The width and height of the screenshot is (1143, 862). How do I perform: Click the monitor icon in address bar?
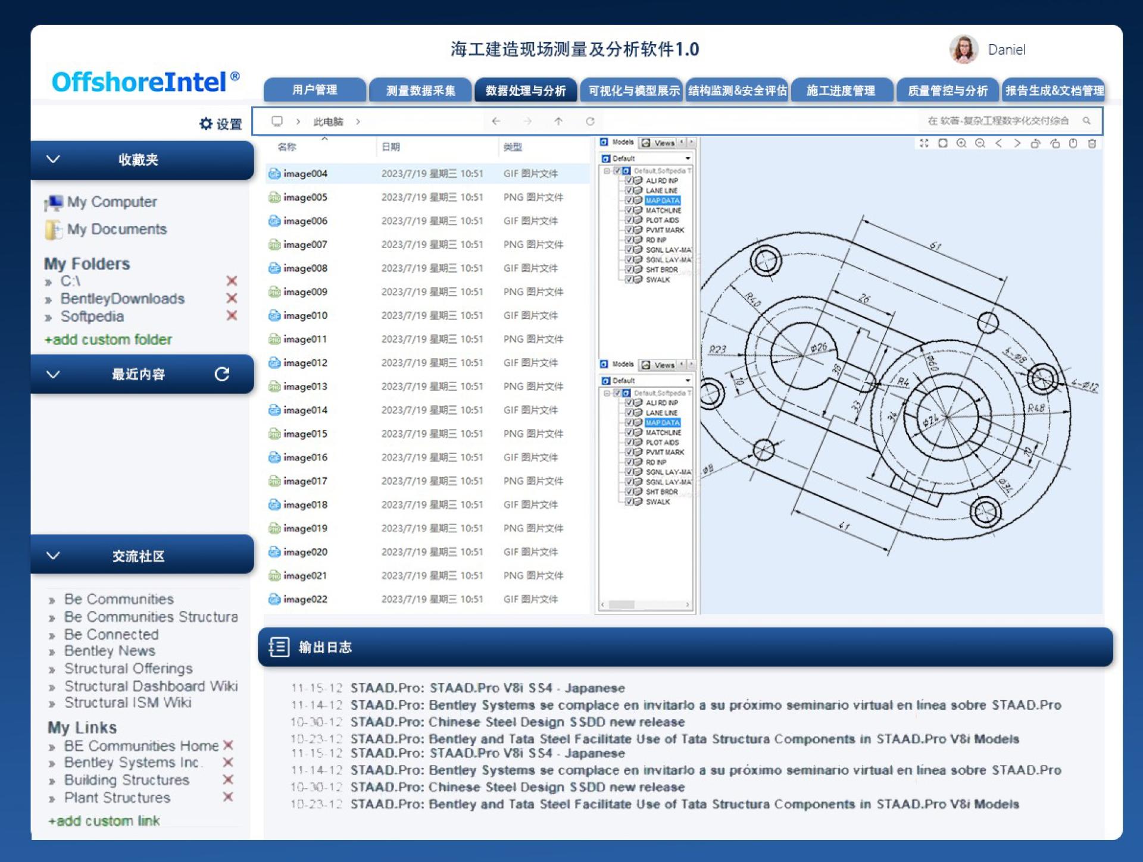(277, 121)
